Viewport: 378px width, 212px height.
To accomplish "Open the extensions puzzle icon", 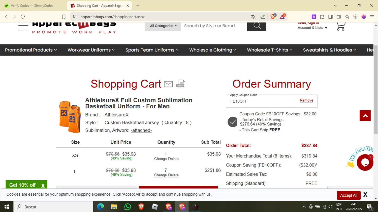I will pos(322,17).
